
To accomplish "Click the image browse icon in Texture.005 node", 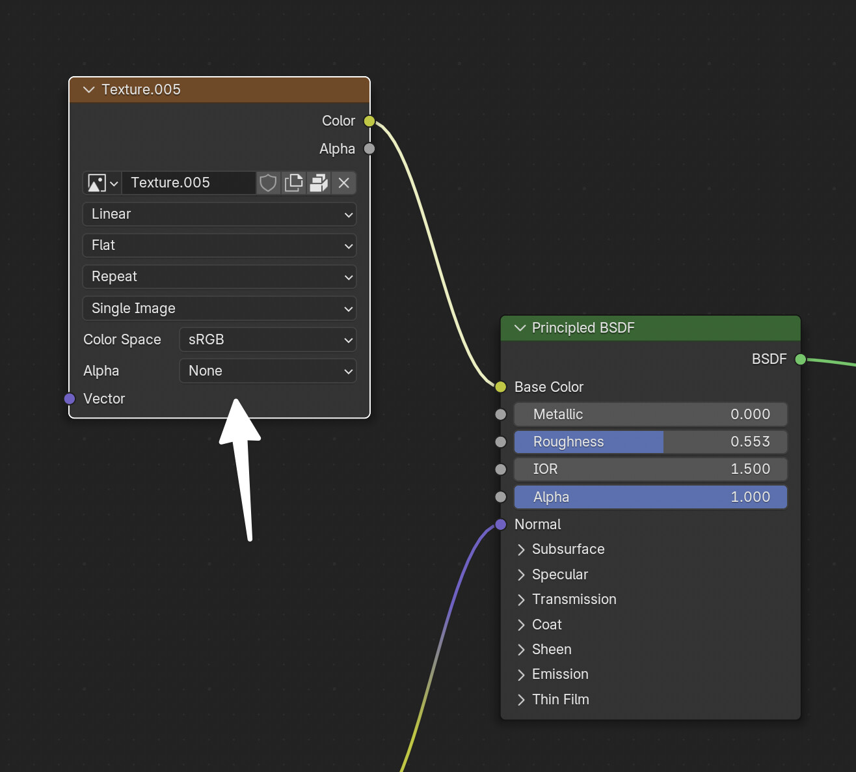I will (103, 183).
